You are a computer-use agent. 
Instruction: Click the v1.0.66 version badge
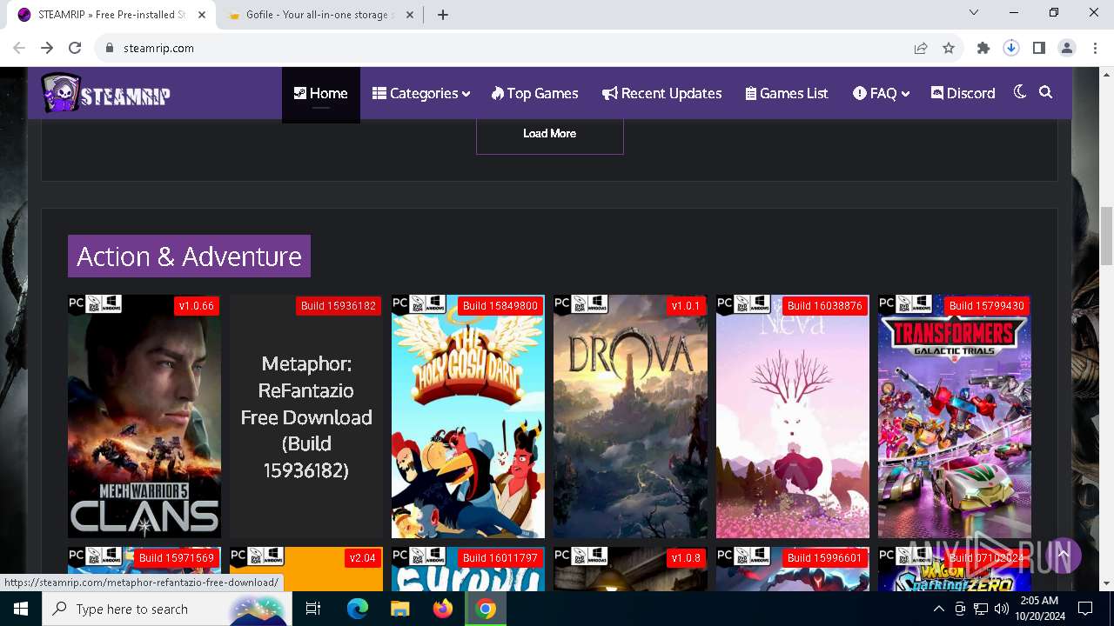(x=196, y=306)
